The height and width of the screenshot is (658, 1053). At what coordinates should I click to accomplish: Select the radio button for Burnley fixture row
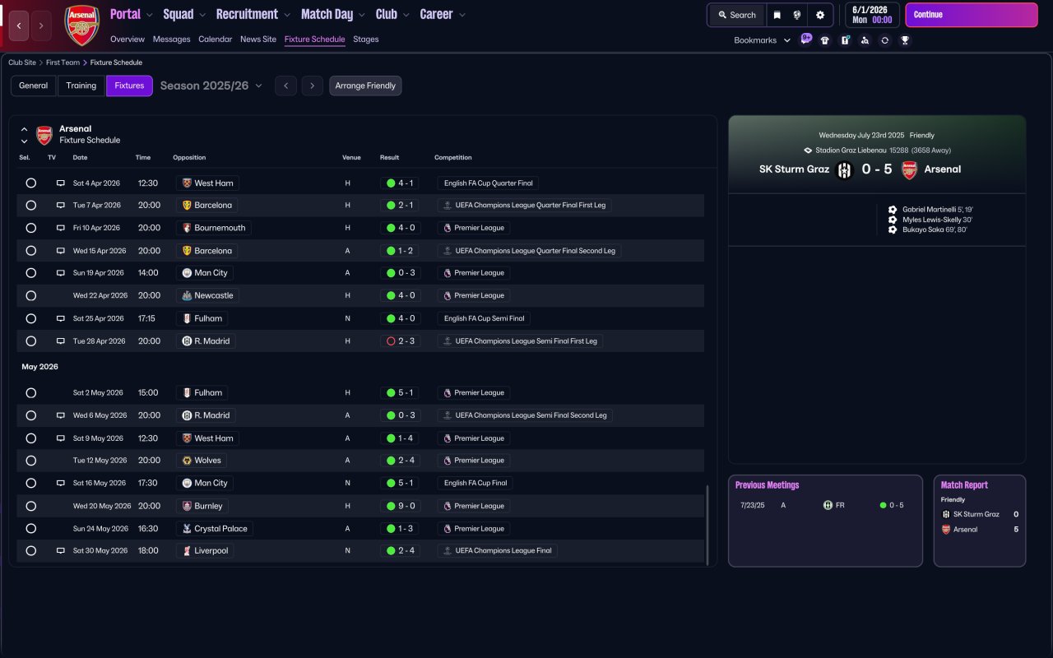(31, 506)
